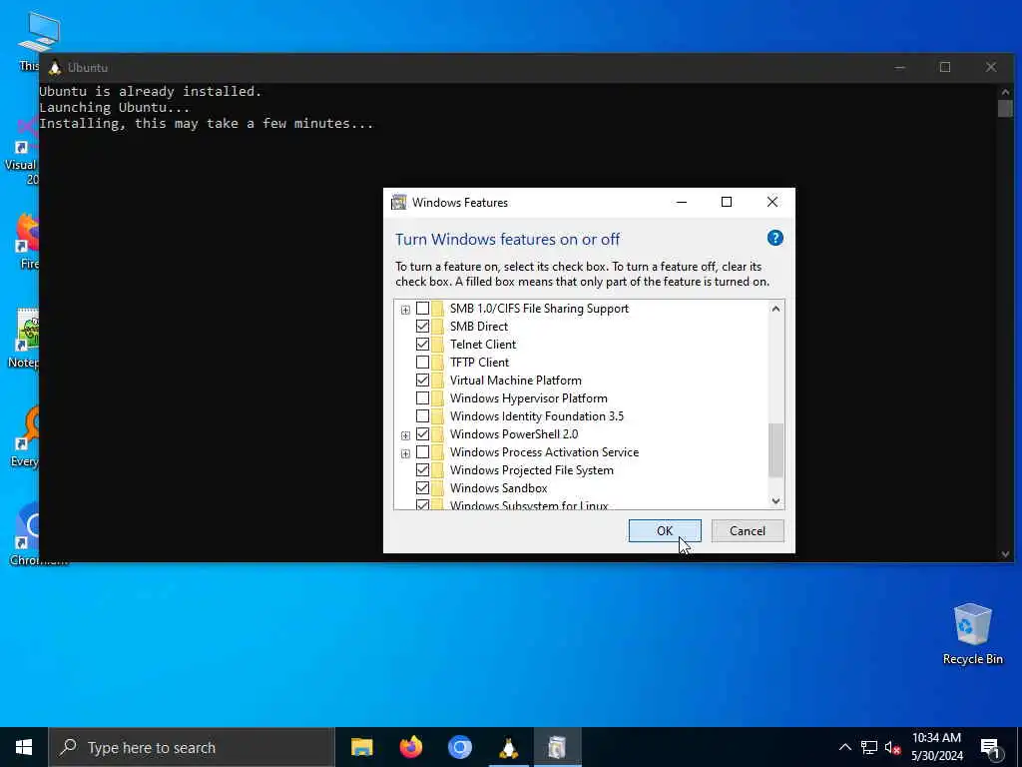Viewport: 1022px width, 767px height.
Task: Click the Windows Sandbox folder icon
Action: pos(437,487)
